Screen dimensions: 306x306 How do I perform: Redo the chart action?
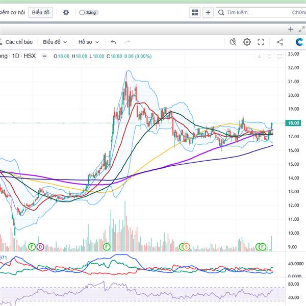(x=127, y=42)
